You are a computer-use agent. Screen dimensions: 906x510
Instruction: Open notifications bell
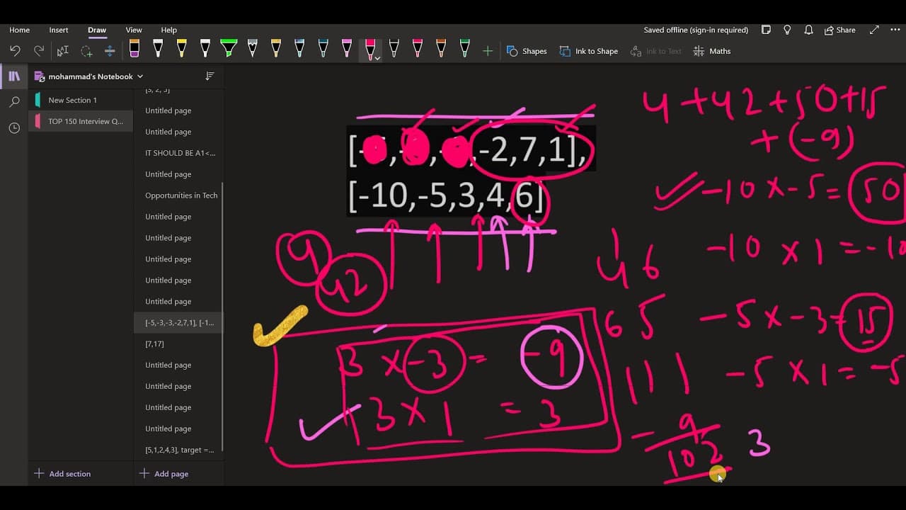(808, 30)
